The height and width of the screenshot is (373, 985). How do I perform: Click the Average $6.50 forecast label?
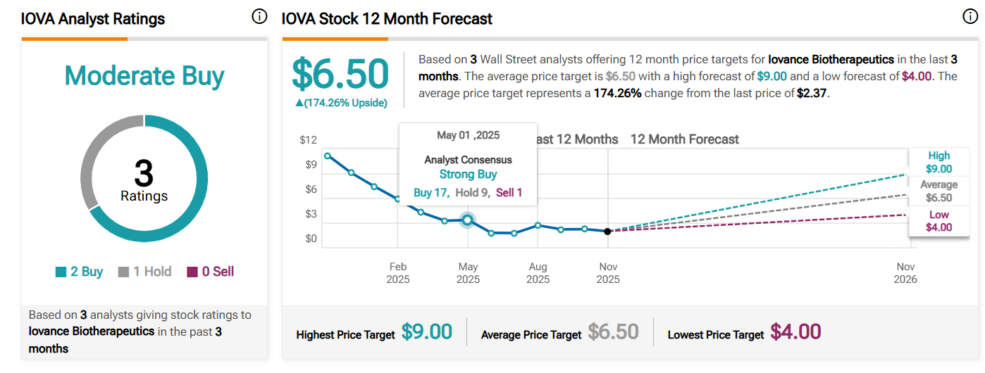pos(938,191)
